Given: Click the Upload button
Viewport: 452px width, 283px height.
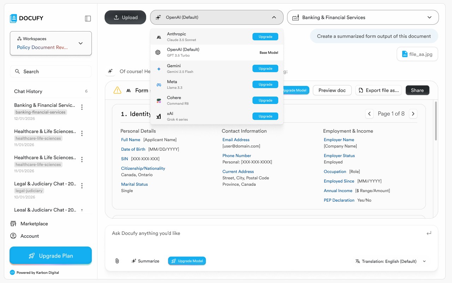Looking at the screenshot, I should coord(125,17).
